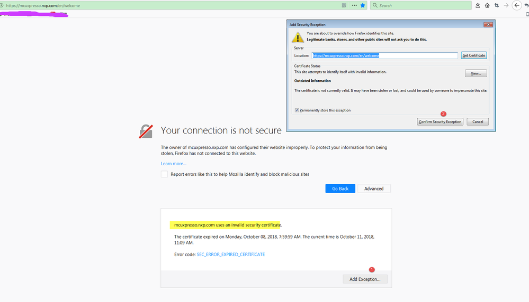Click the Location field in dialog
The height and width of the screenshot is (302, 529).
tap(384, 55)
